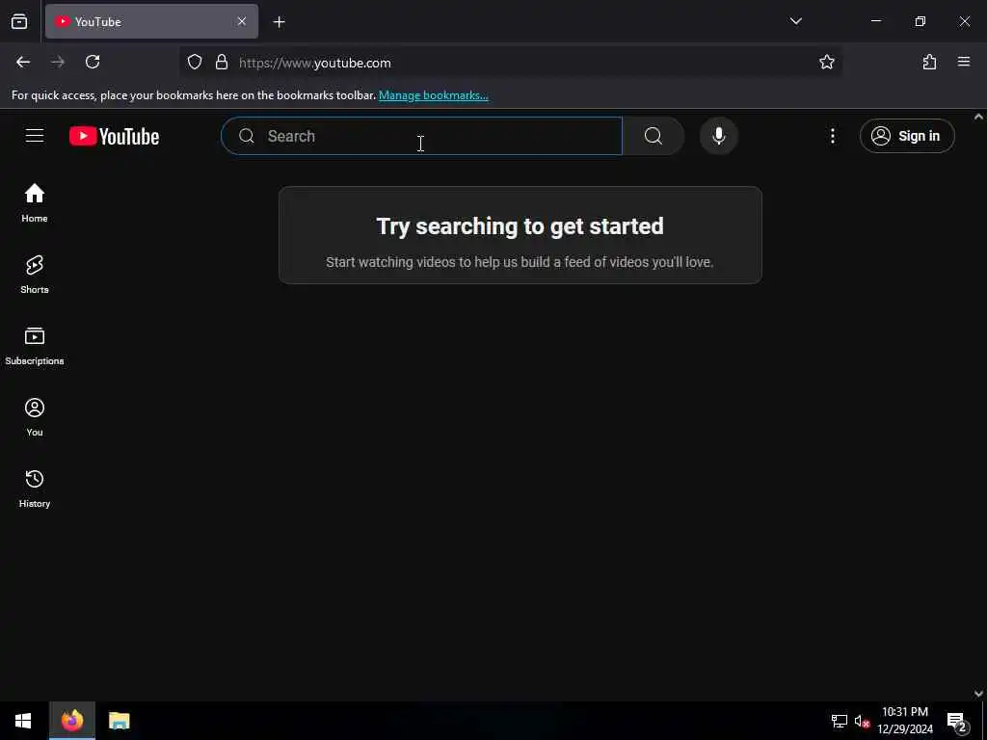Open the Firefox application menu

point(963,62)
